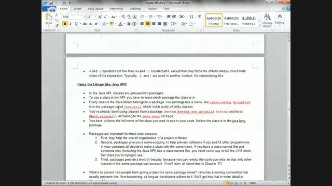Click the Font Color red A swatch

120,24
